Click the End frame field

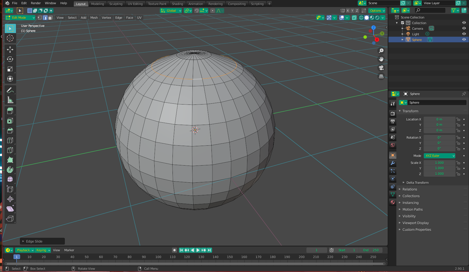coord(371,250)
